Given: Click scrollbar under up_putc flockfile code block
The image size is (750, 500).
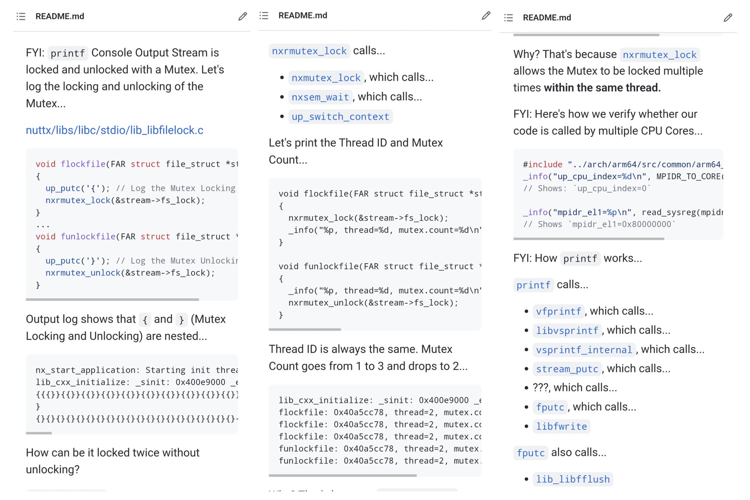Looking at the screenshot, I should pyautogui.click(x=112, y=300).
